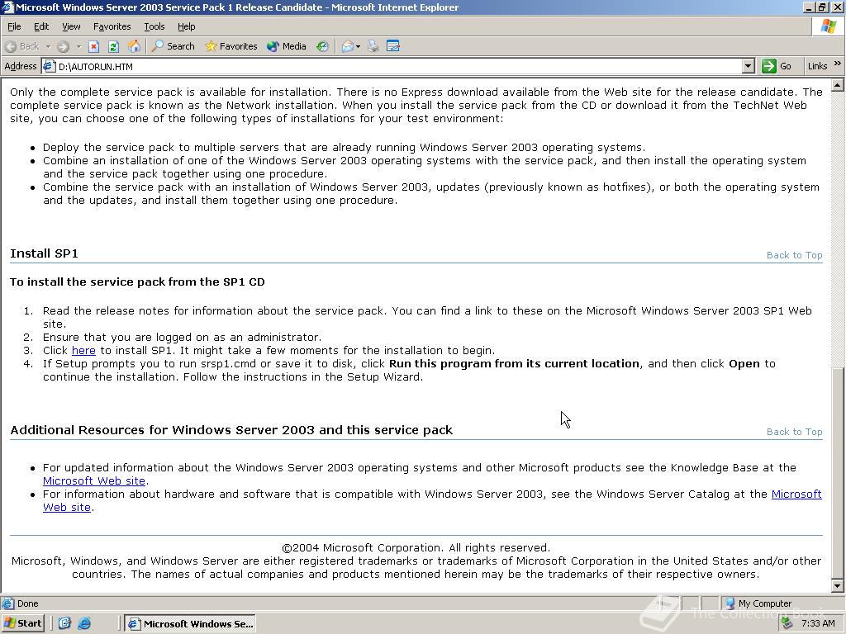The image size is (846, 634).
Task: Open the Back history dropdown arrow
Action: click(47, 46)
